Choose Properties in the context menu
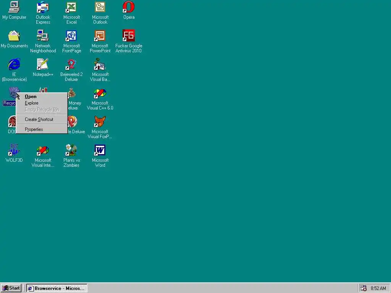391x293 pixels. [42, 129]
